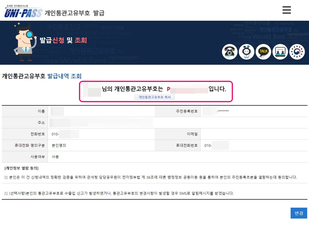309x225 pixels.
Task: Open the remote support screen icon
Action: [280, 52]
